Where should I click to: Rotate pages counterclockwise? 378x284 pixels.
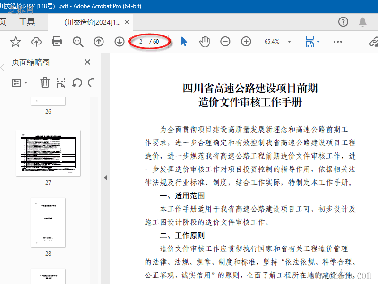(77, 82)
